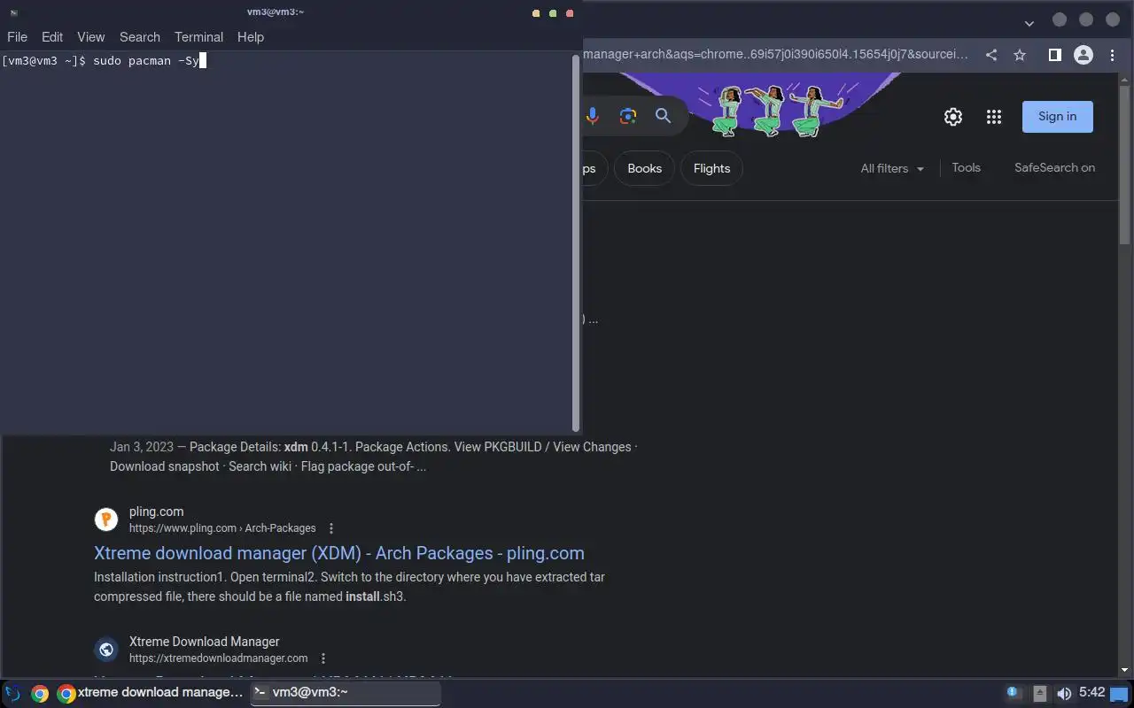This screenshot has width=1134, height=708.
Task: Select the Flights filter chip
Action: (711, 168)
